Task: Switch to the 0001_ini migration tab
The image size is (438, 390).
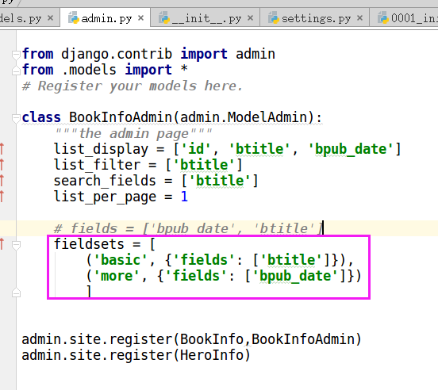Action: tap(404, 18)
